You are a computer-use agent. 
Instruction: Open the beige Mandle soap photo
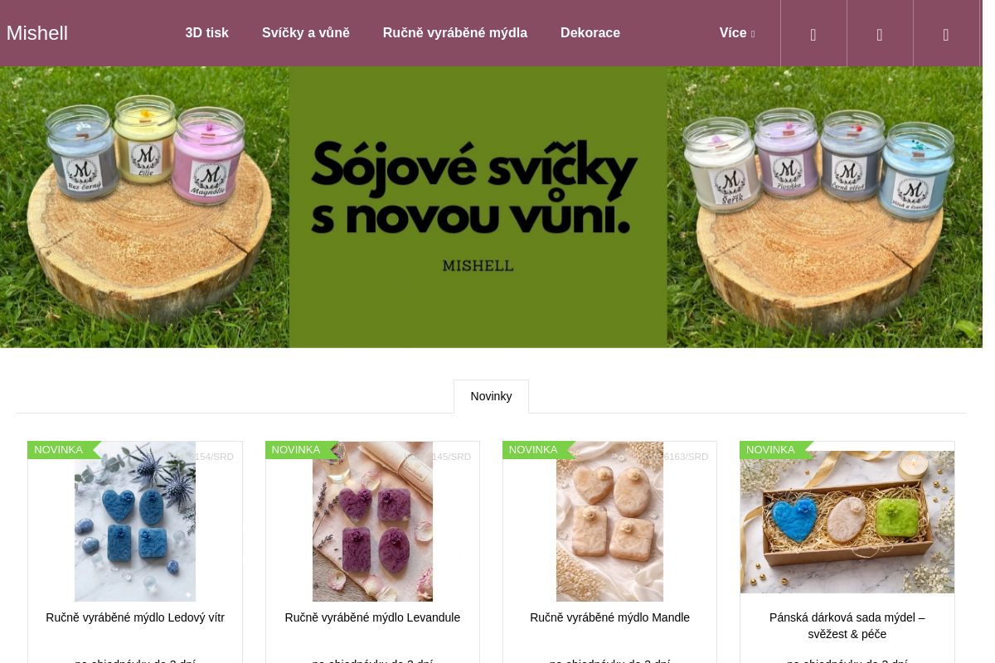[x=609, y=521]
